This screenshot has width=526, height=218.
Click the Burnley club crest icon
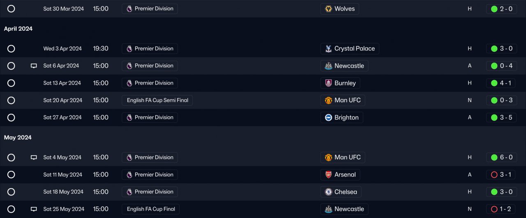328,83
